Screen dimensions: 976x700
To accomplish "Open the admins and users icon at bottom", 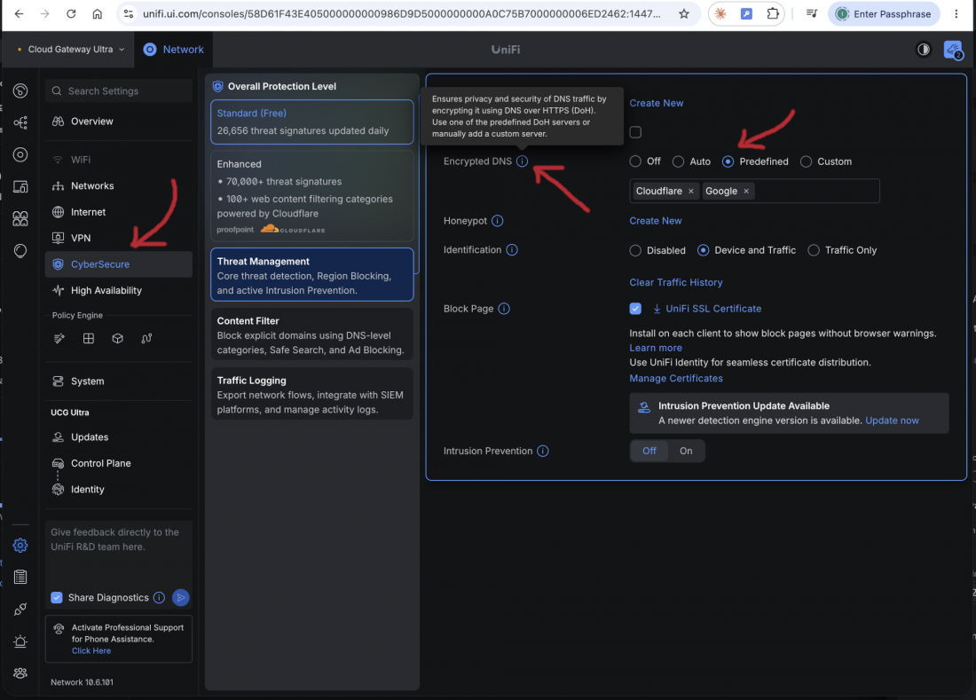I will pos(20,672).
